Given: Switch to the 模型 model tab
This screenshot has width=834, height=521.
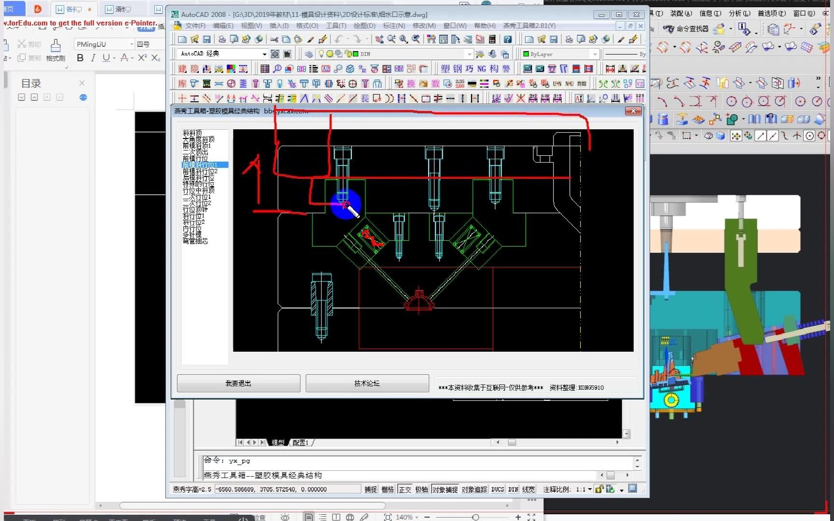Looking at the screenshot, I should 278,442.
